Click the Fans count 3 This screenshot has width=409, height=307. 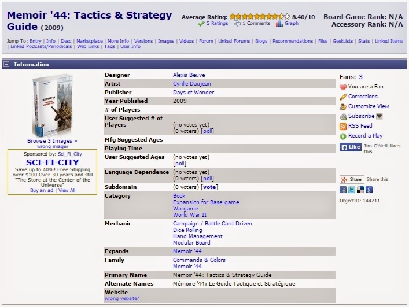360,77
